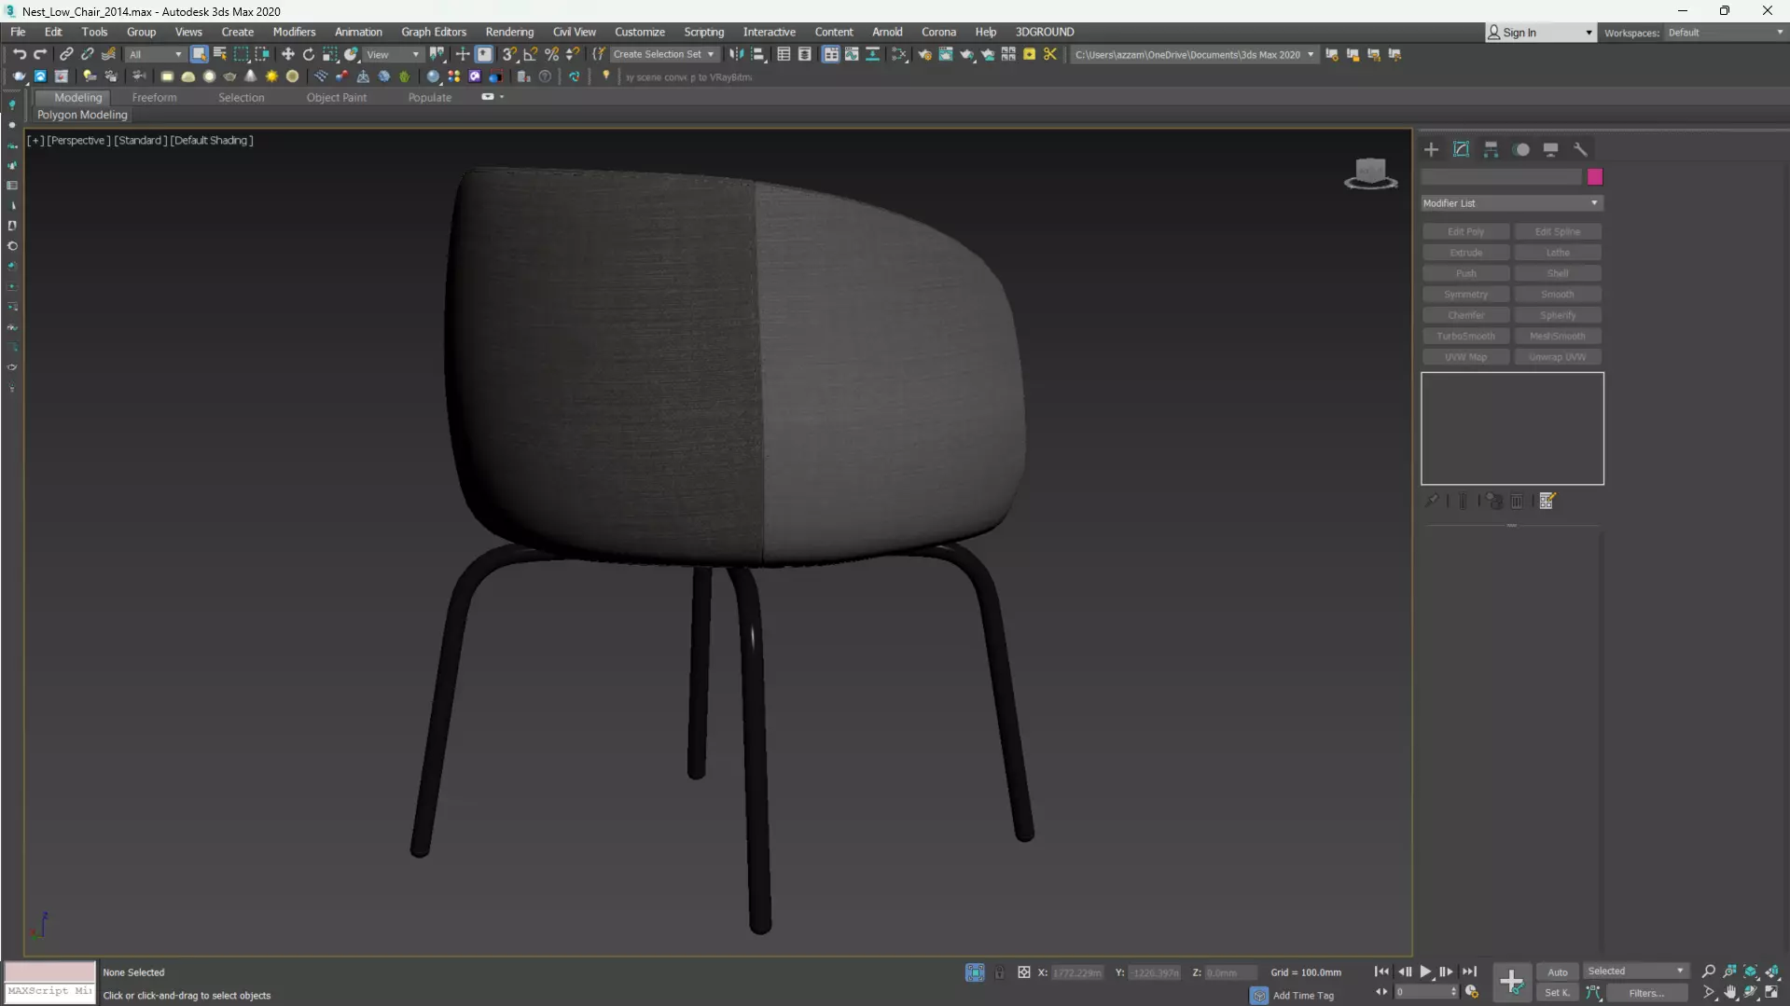This screenshot has height=1006, width=1790.
Task: Open the Hierarchy panel icon
Action: point(1491,149)
